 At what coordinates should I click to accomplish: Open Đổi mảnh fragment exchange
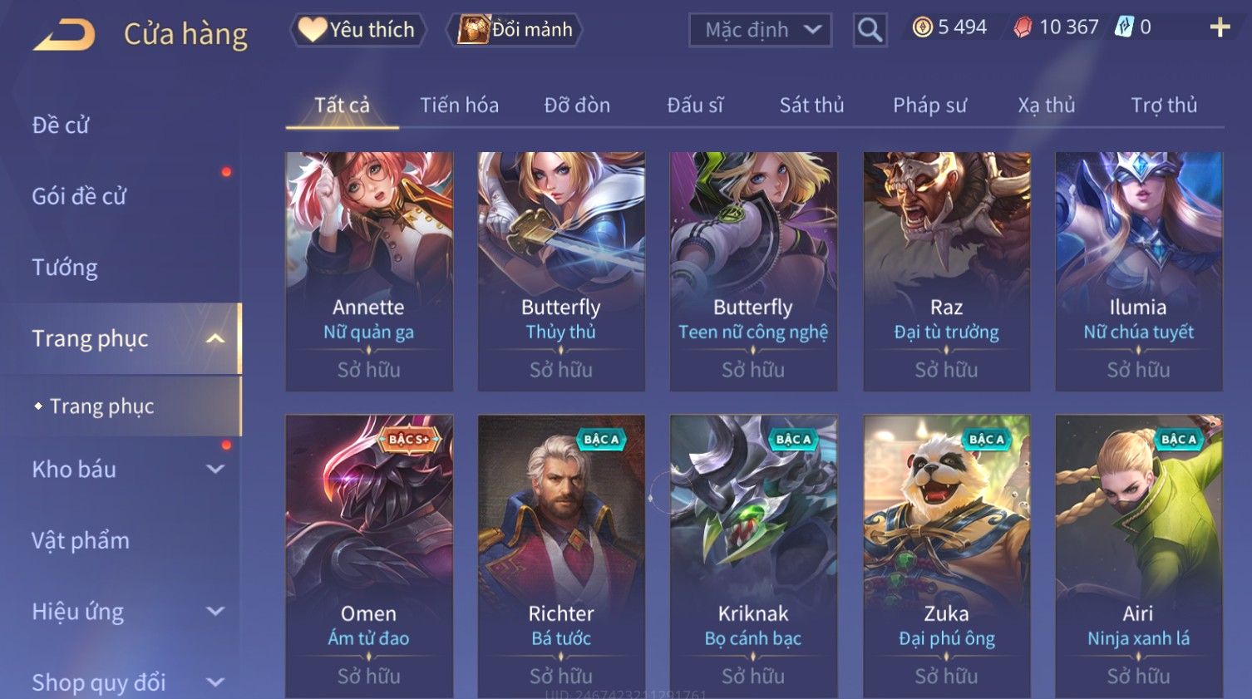pos(515,30)
